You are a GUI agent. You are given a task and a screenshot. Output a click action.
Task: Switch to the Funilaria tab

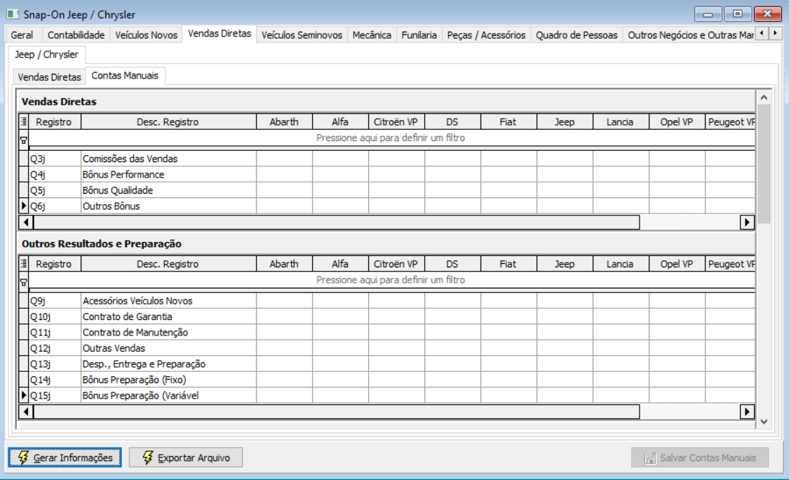[419, 35]
